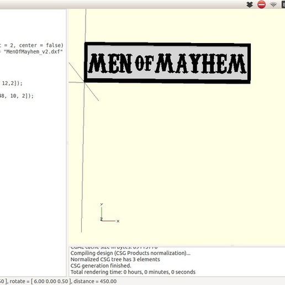The width and height of the screenshot is (285, 285).
Task: Open the Wi-Fi network menu
Action: 273,5
